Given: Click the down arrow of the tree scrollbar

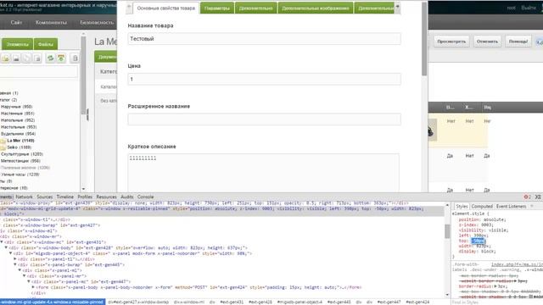Looking at the screenshot, I should tap(83, 189).
